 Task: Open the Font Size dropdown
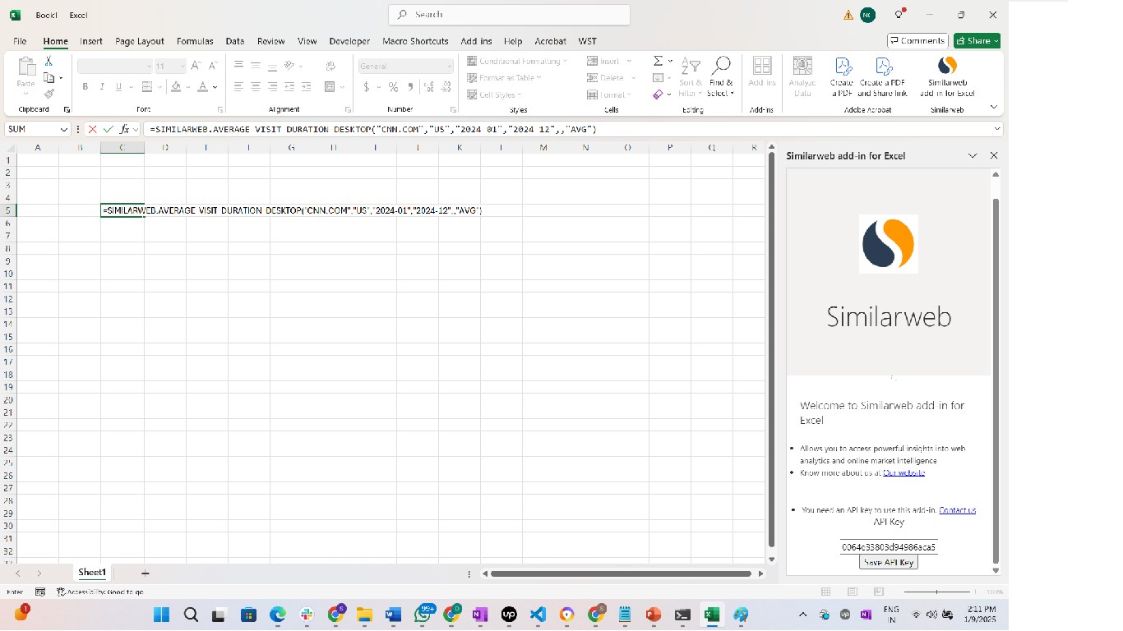(182, 66)
